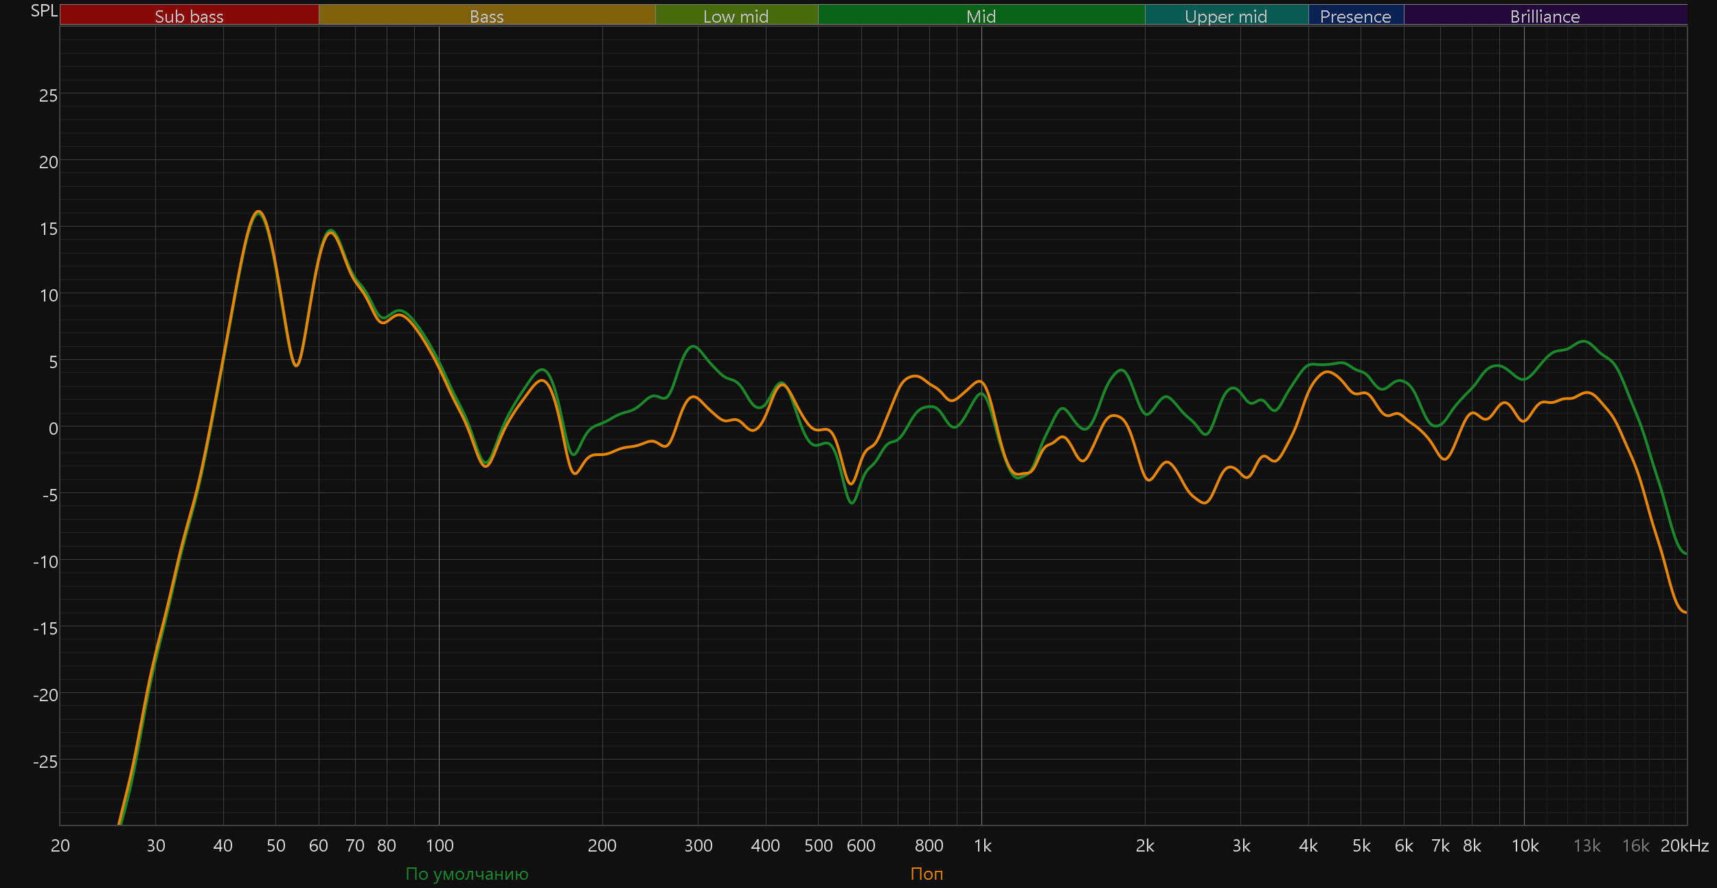Click the 20 Hz axis start label

coord(60,845)
